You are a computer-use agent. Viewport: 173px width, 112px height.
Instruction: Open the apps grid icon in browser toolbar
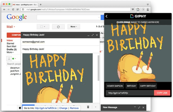pos(18,10)
